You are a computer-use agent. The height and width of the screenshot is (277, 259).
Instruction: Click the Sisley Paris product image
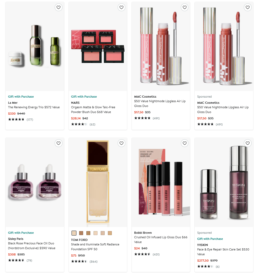(35, 182)
